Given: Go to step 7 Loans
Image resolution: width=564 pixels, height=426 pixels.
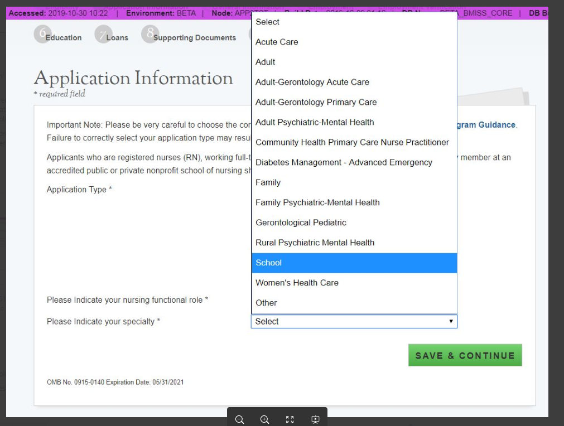Looking at the screenshot, I should coord(112,37).
